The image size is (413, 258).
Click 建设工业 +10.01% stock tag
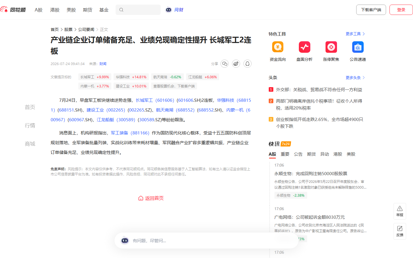click(131, 86)
